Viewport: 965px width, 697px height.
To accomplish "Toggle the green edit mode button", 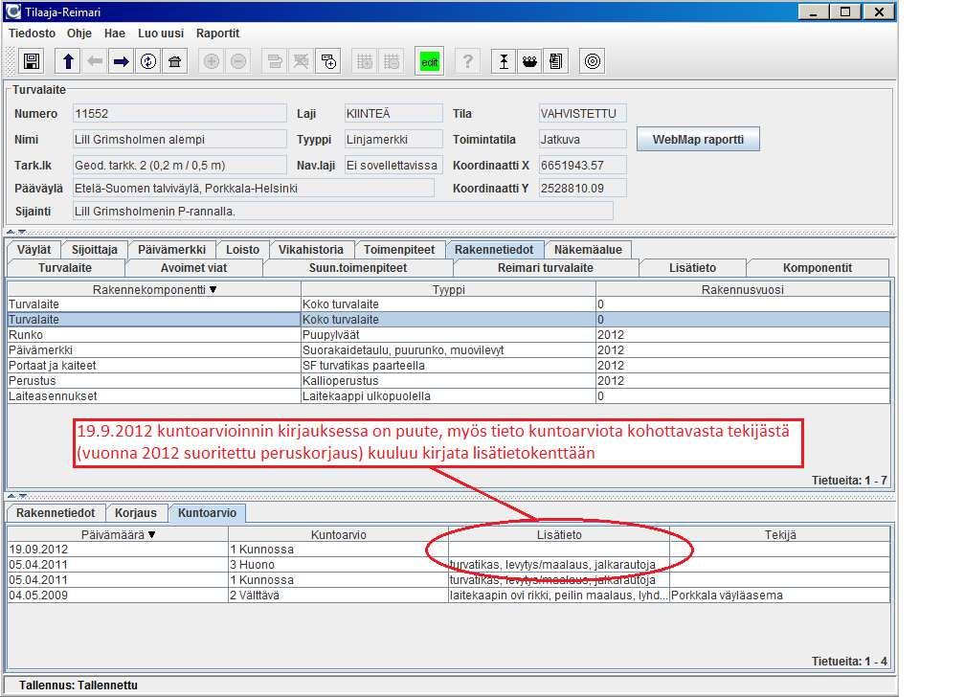I will [430, 61].
